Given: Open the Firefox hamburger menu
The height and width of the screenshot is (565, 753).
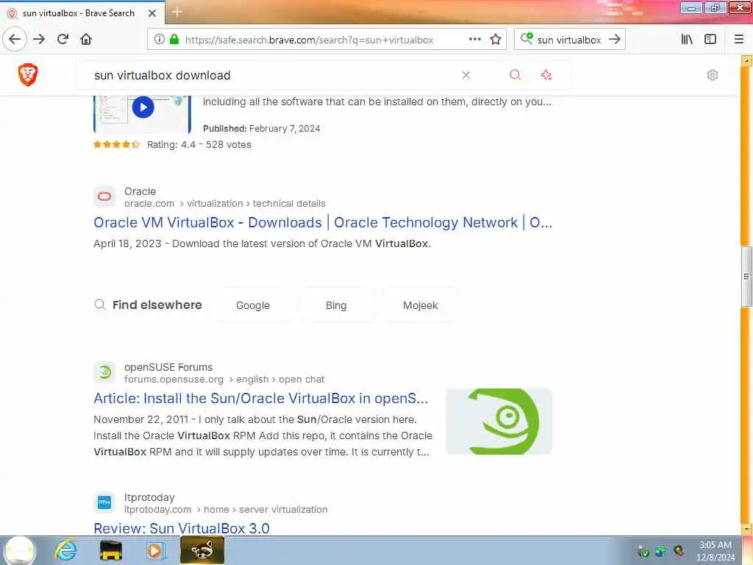Looking at the screenshot, I should (738, 40).
